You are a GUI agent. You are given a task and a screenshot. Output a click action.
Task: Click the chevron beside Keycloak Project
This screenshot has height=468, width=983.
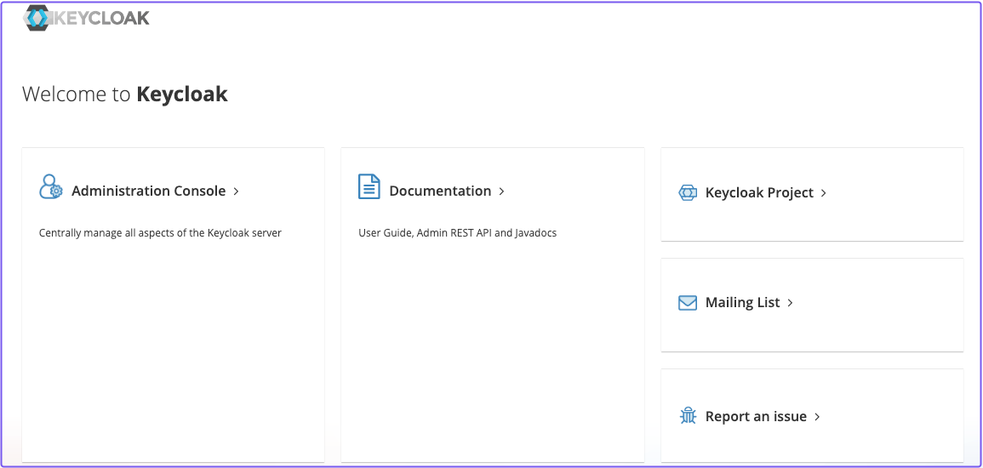point(824,193)
